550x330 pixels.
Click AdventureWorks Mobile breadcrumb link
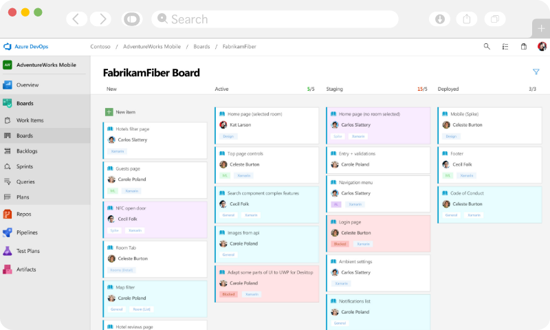point(151,47)
